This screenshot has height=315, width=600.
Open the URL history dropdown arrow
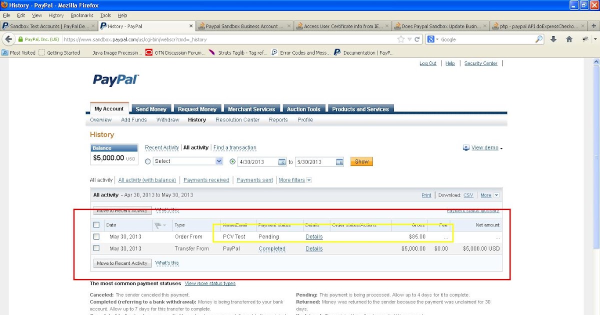click(409, 39)
